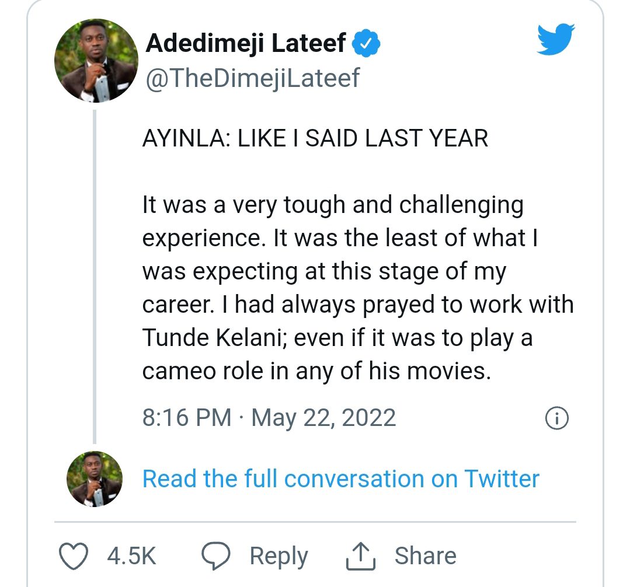630x587 pixels.
Task: Open the tweet info icon
Action: point(556,418)
